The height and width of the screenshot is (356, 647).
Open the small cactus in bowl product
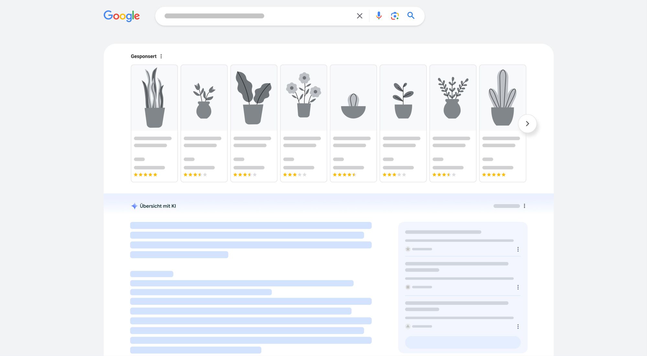click(353, 123)
